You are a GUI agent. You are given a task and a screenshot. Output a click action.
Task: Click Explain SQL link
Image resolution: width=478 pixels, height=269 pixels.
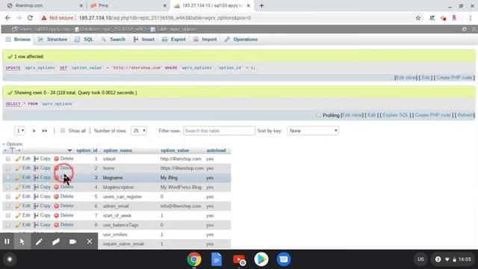click(x=395, y=115)
